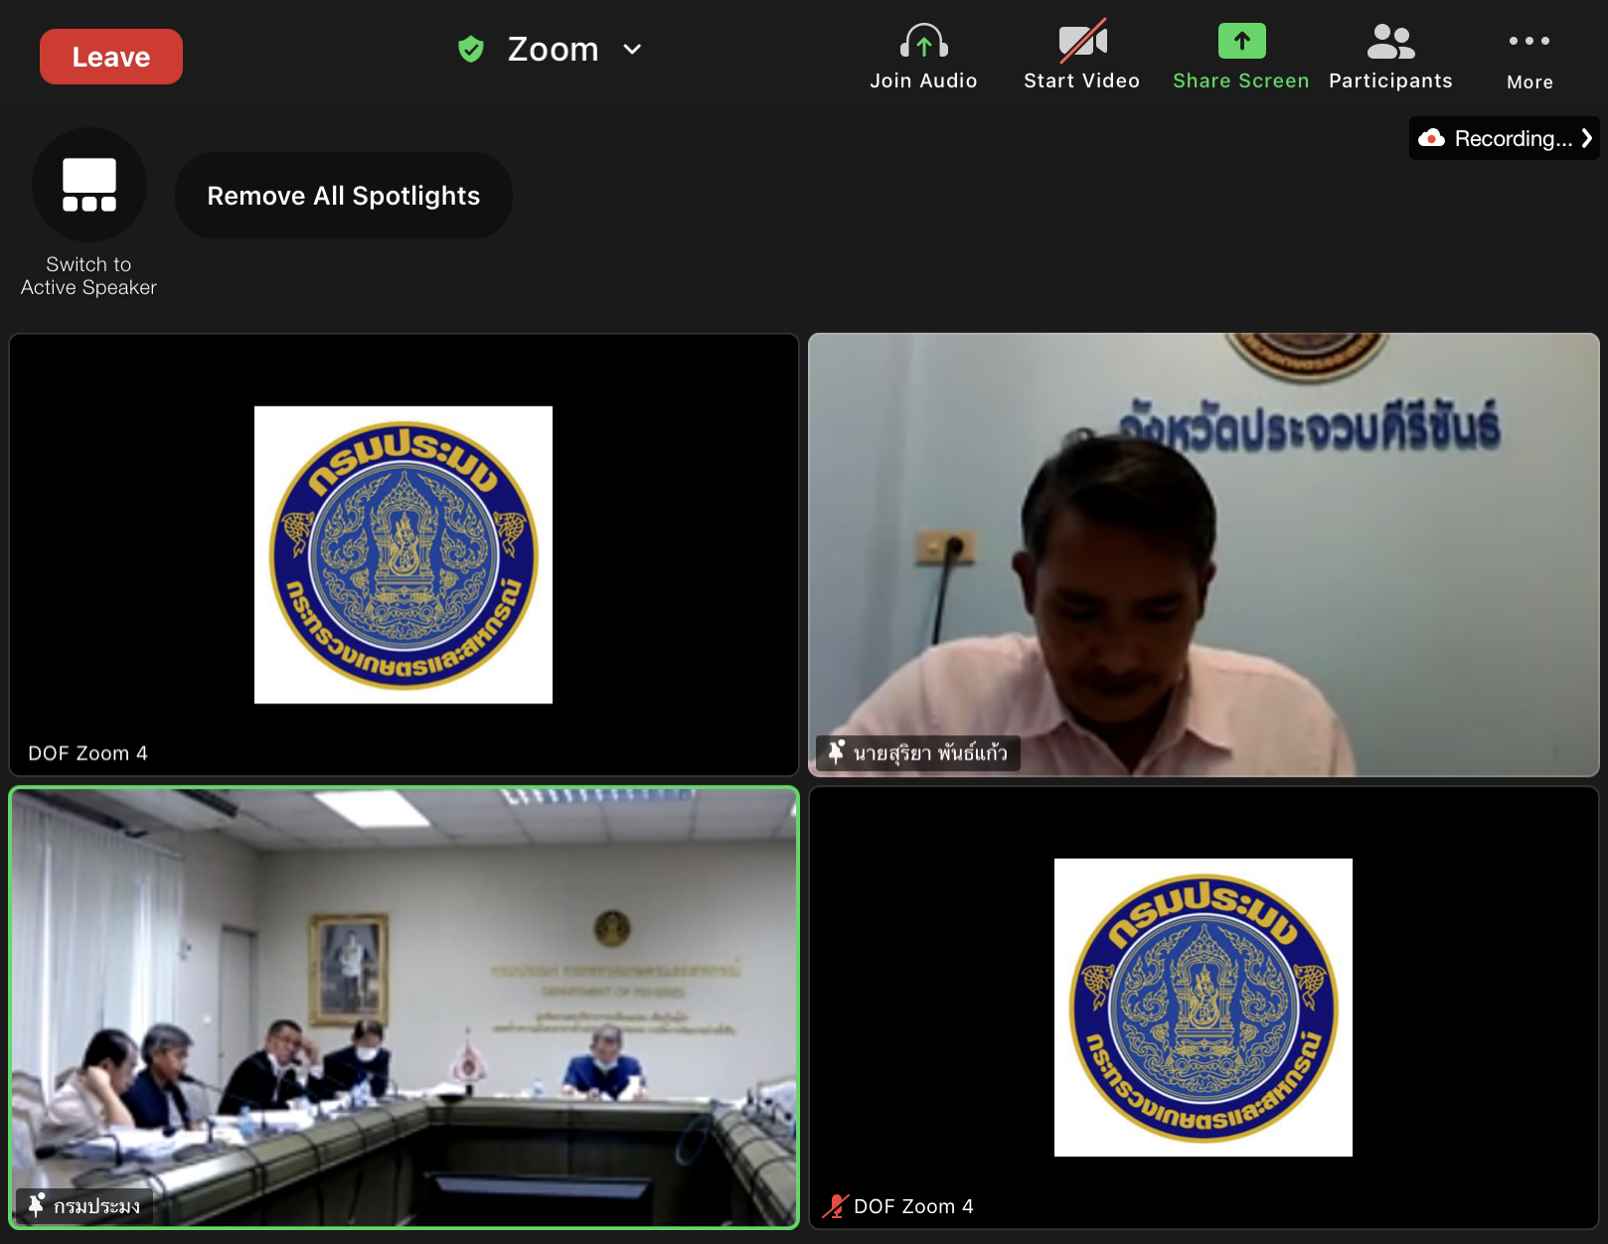Click the 'Join Audio' label text
Viewport: 1608px width, 1244px height.
coord(924,80)
